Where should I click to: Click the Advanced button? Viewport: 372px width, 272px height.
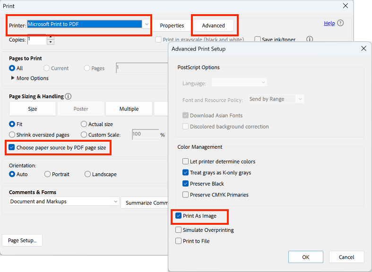click(214, 25)
